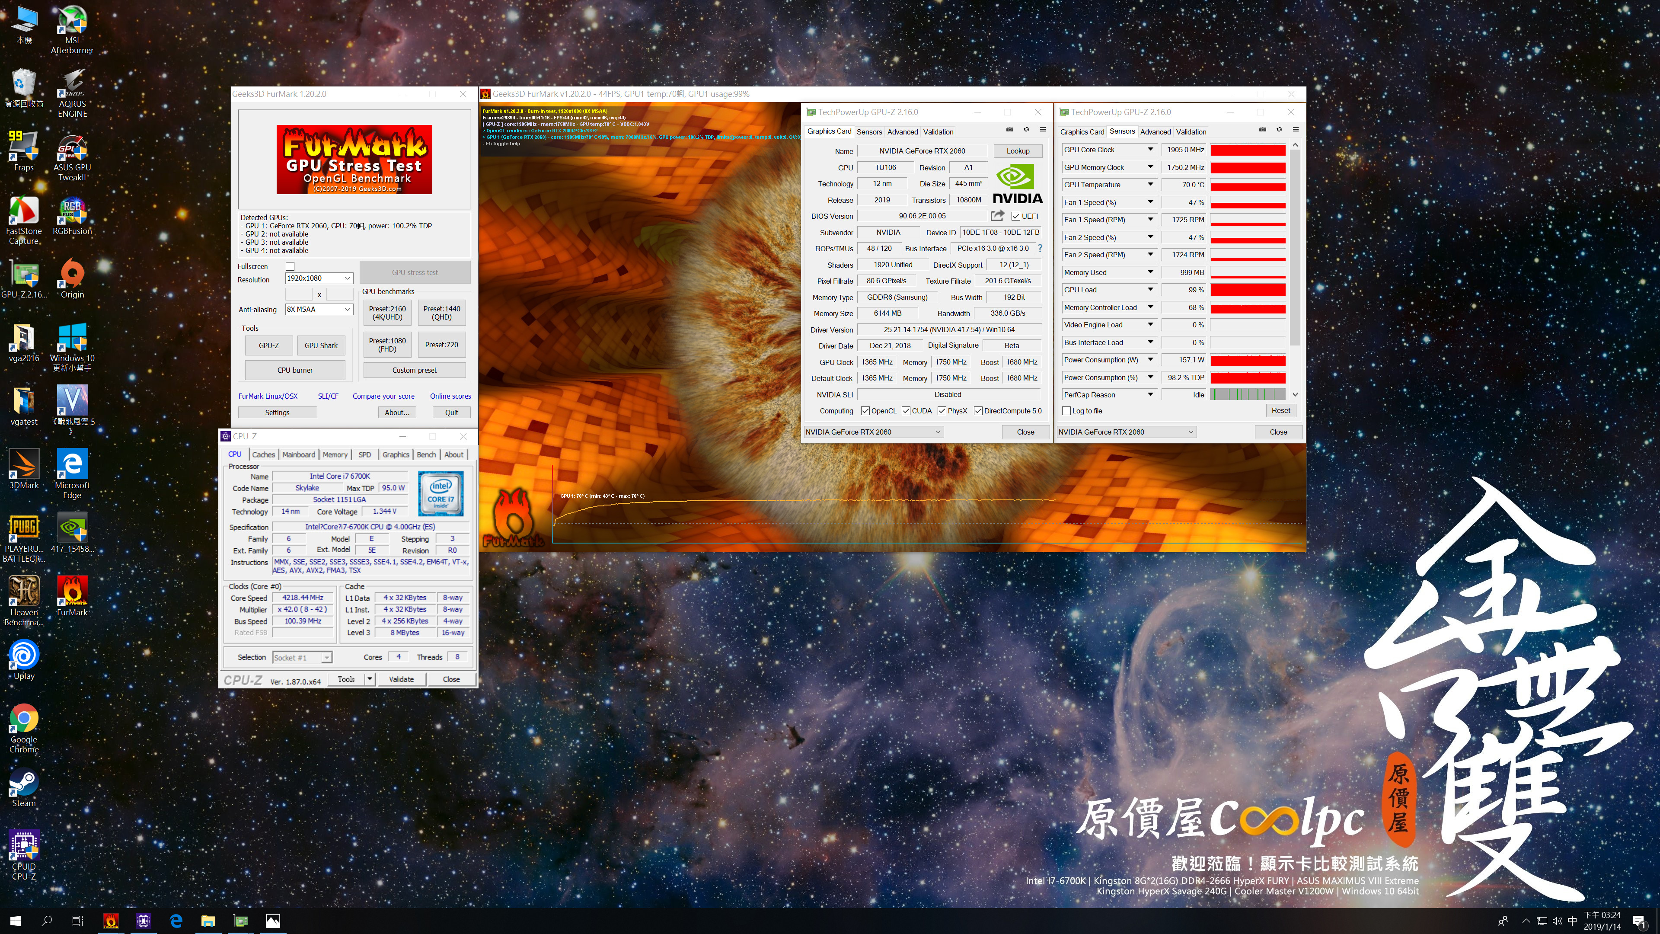Open Windows Start menu
The width and height of the screenshot is (1660, 934).
(16, 921)
